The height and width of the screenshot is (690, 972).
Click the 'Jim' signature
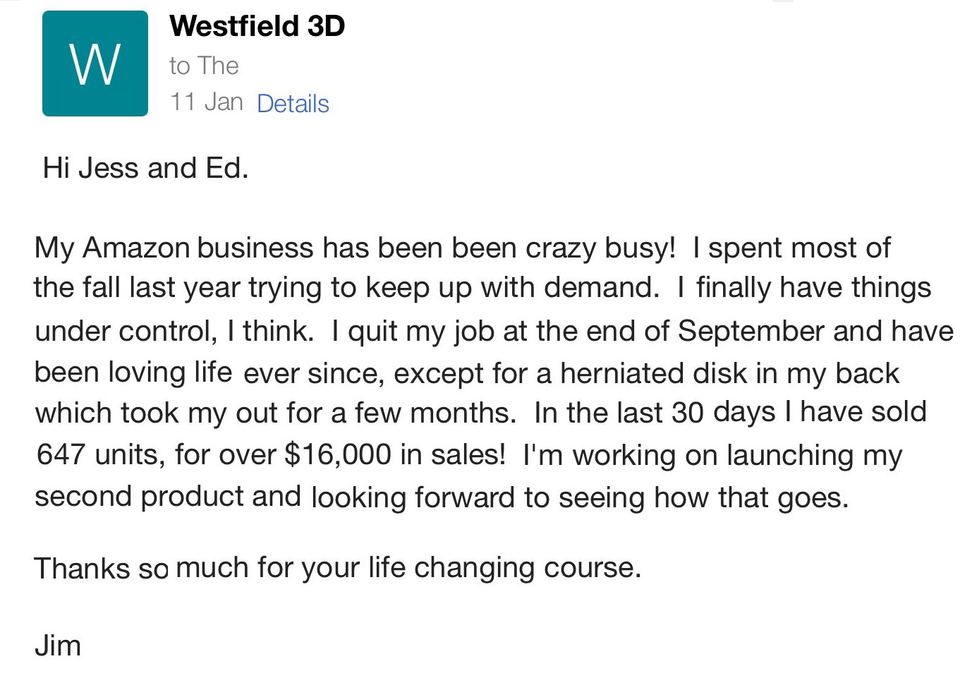click(x=57, y=646)
